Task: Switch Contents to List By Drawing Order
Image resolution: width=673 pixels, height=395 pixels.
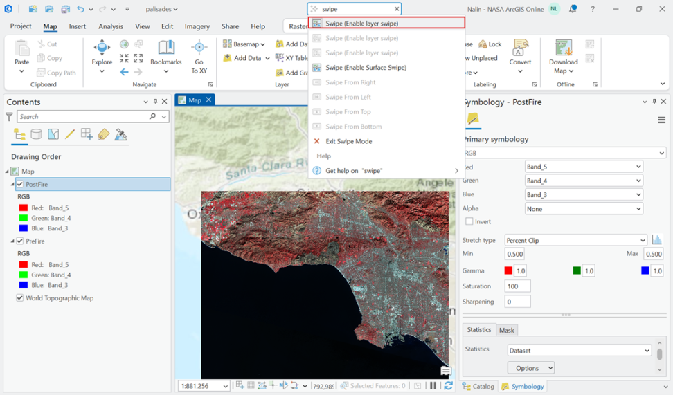Action: (19, 134)
